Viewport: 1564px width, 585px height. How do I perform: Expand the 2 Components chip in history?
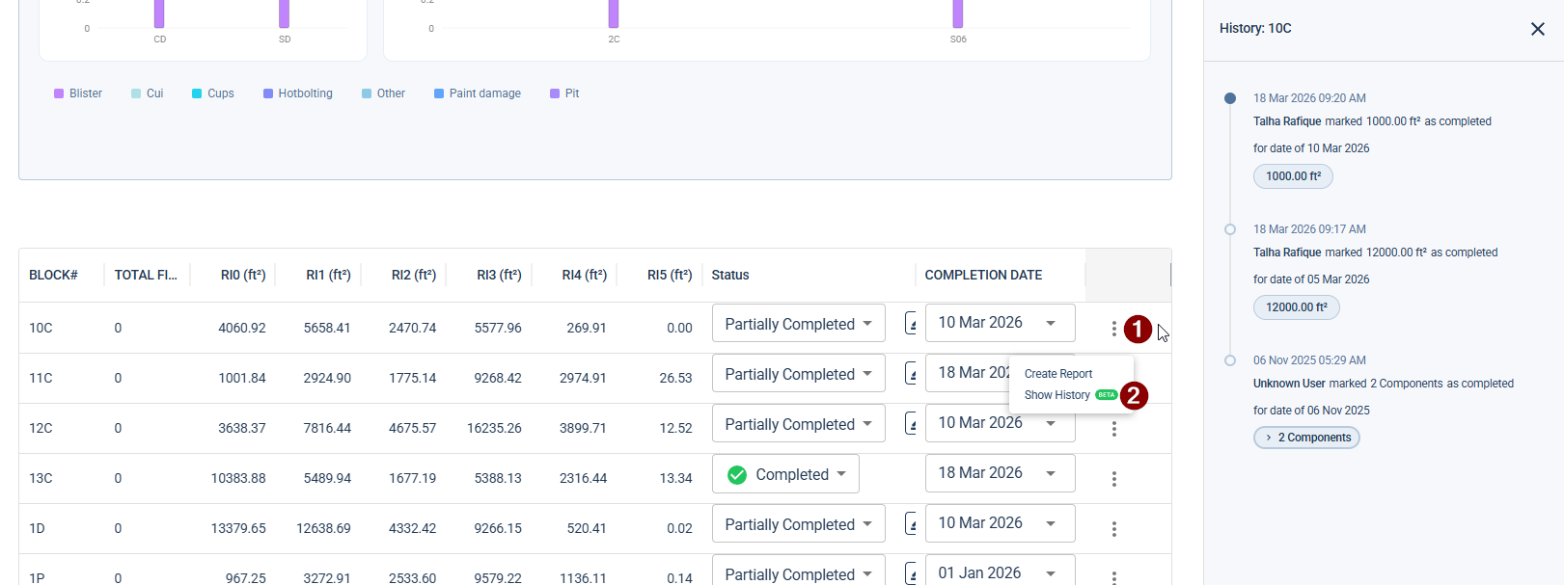(x=1306, y=438)
